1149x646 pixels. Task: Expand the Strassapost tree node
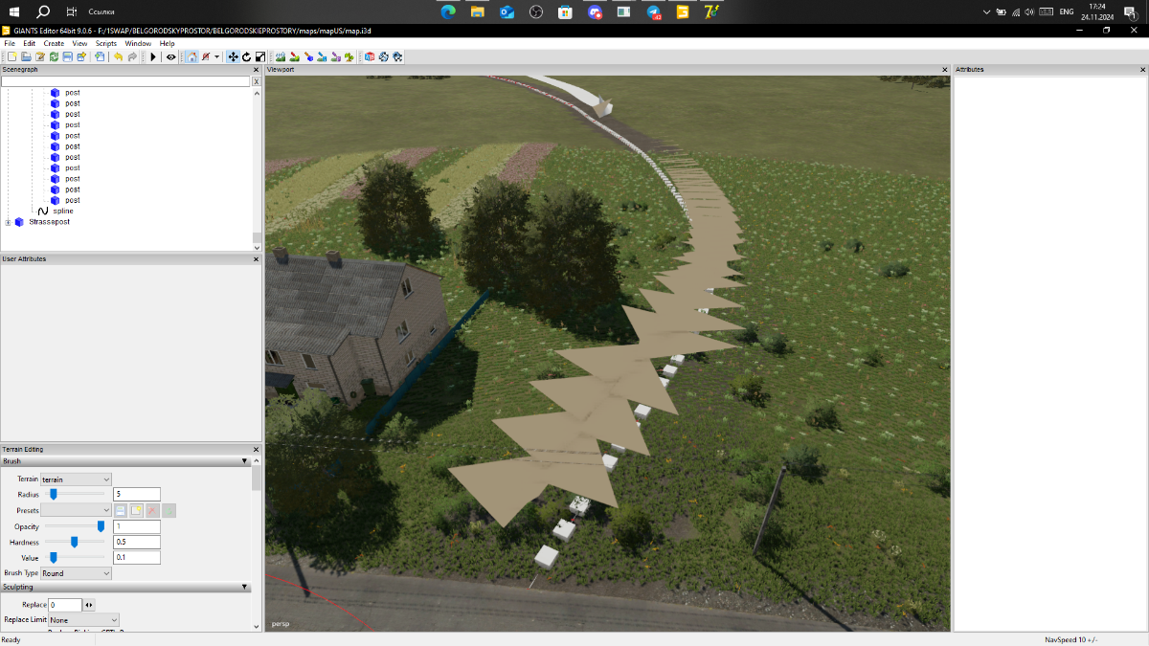coord(8,222)
